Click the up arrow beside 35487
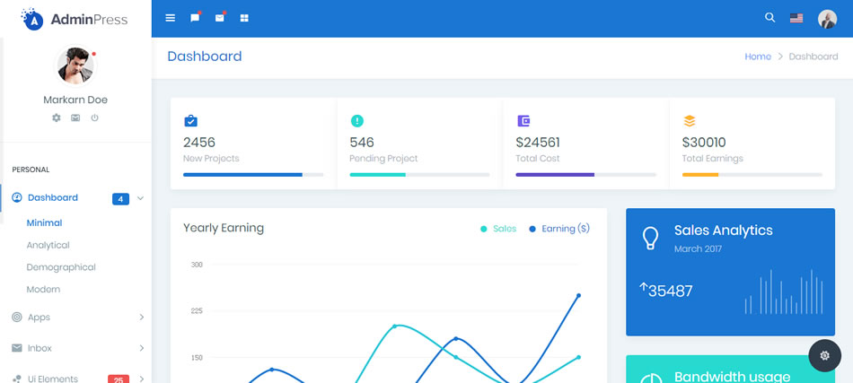 pos(643,287)
